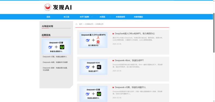Viewport: 215px width, 102px height.
Task: Open sidebar link Deepseek+闪剪，快速生成数字人
Action: coord(55,57)
